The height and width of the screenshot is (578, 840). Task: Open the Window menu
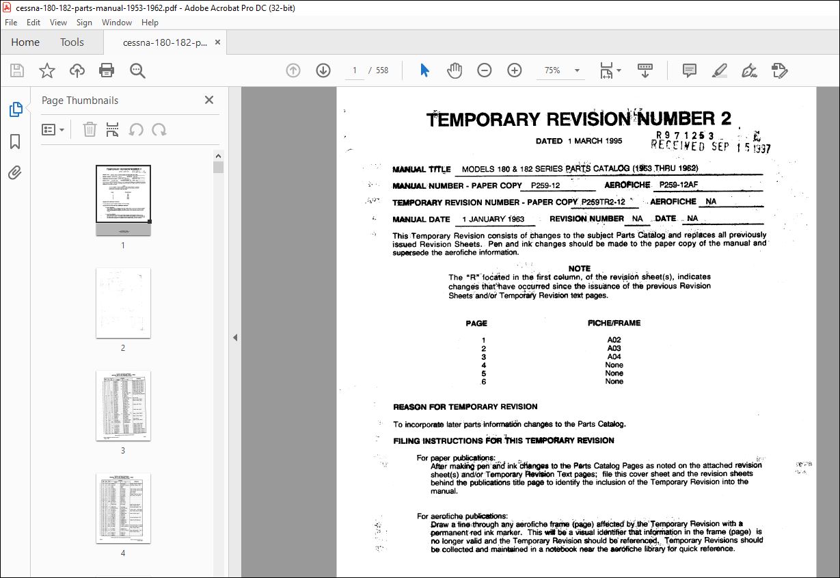[117, 23]
